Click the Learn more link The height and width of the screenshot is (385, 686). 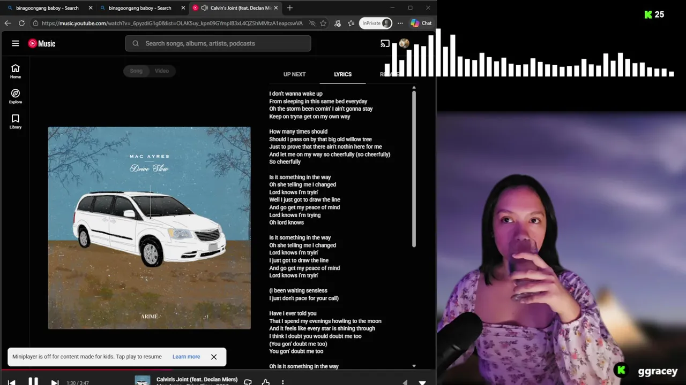coord(186,357)
